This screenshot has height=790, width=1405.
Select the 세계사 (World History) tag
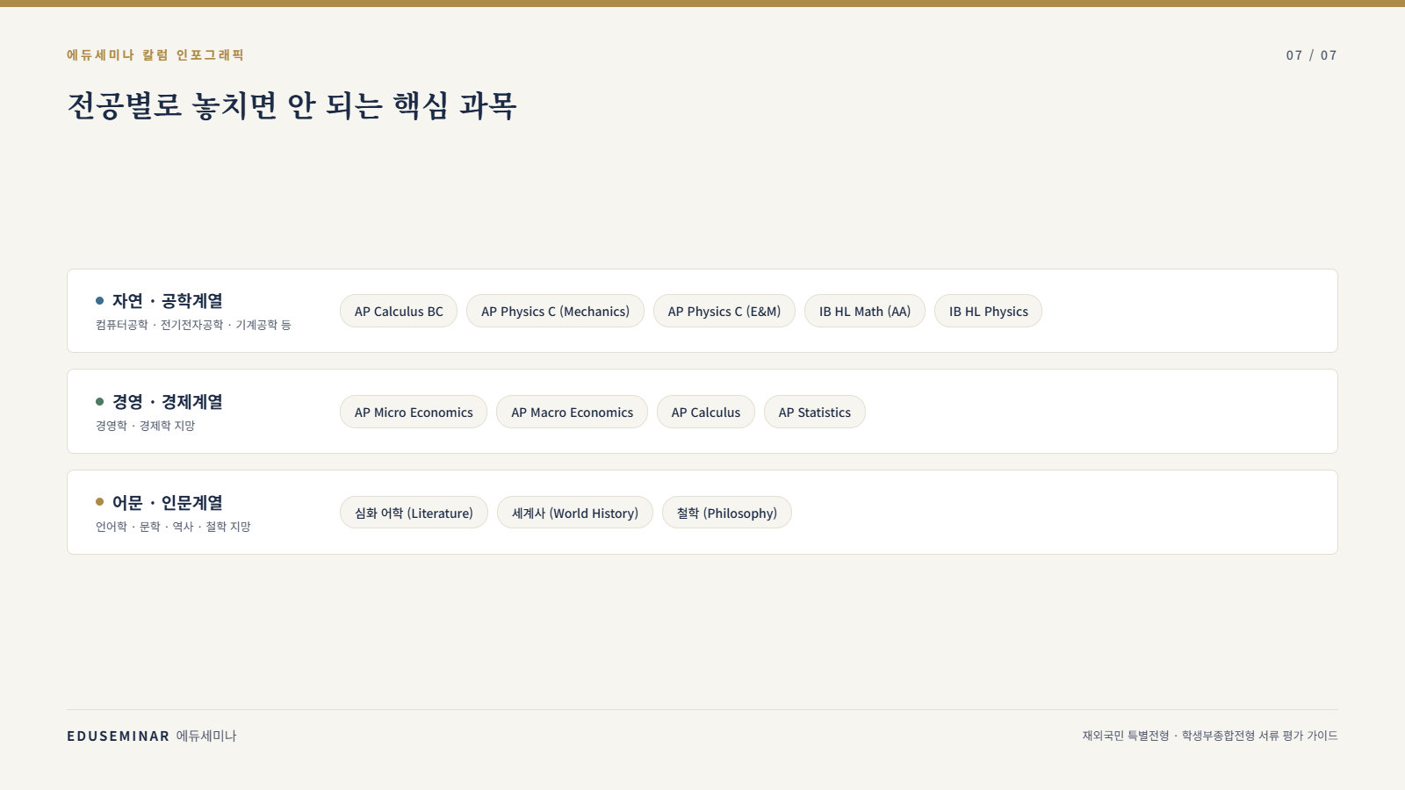[575, 513]
